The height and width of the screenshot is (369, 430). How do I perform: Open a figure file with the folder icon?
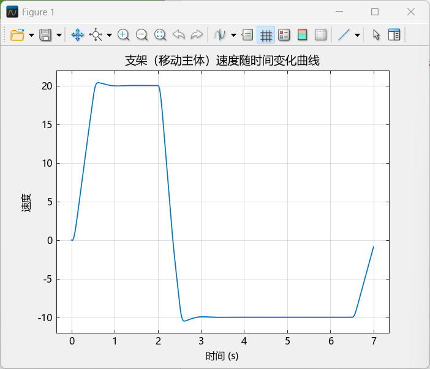pos(17,35)
